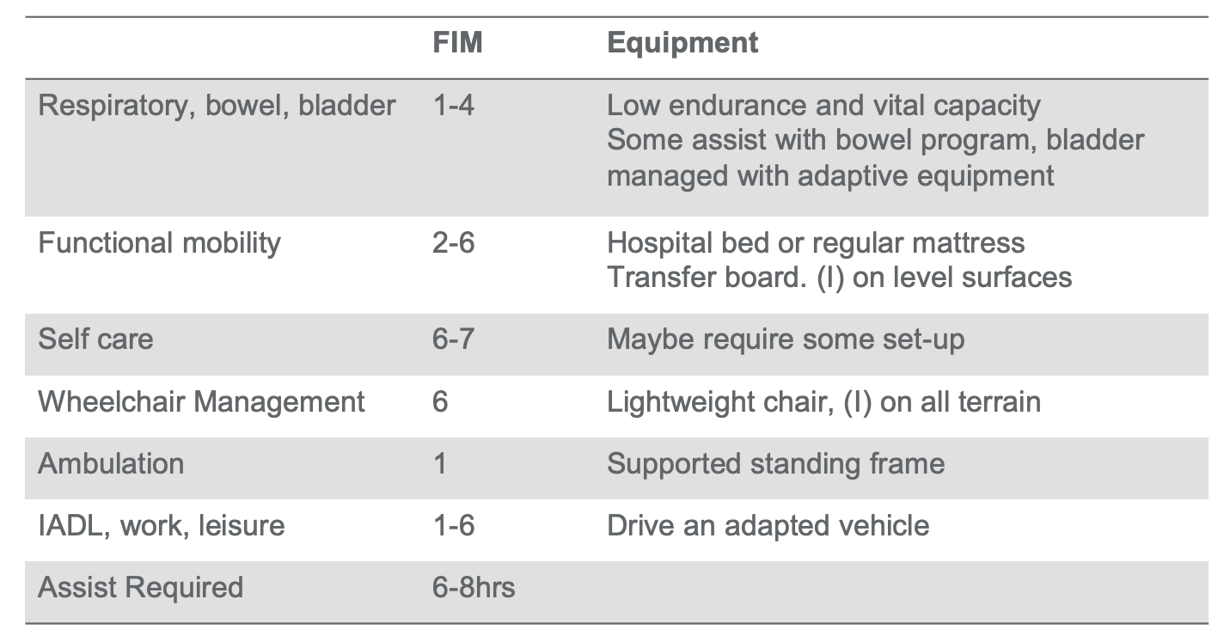Screen dimensions: 1224x636
Task: Click the FIM column header
Action: 457,42
